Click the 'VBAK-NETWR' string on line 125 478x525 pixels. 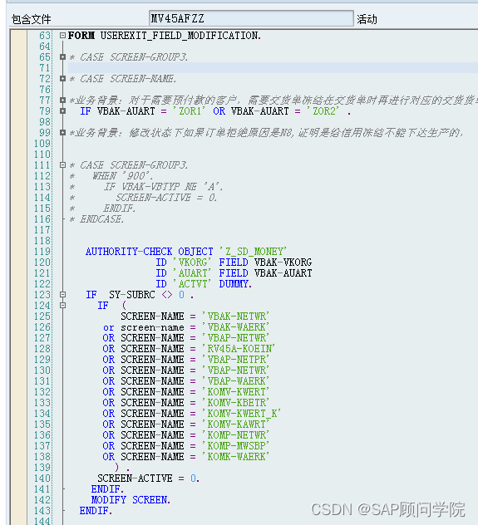(235, 316)
